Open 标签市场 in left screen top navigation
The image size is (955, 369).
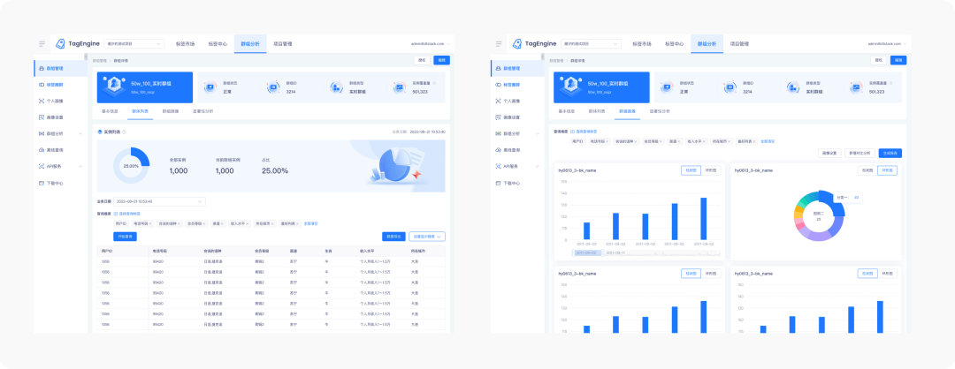(x=185, y=44)
